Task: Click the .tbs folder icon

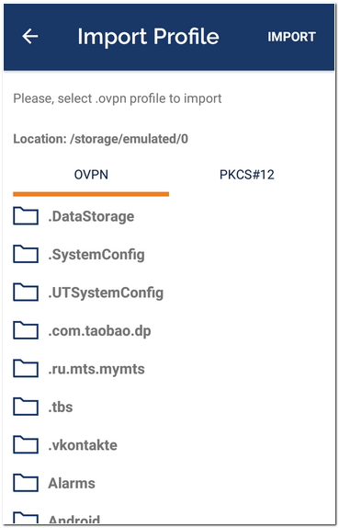Action: (26, 407)
